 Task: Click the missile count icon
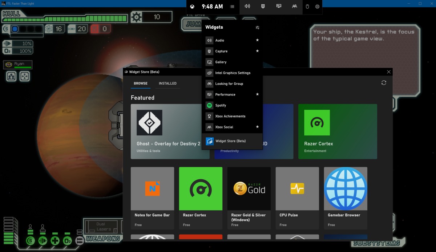click(x=72, y=29)
